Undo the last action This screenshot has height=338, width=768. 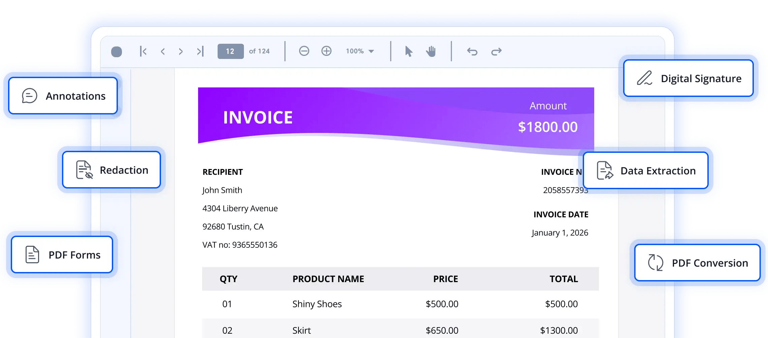point(472,52)
